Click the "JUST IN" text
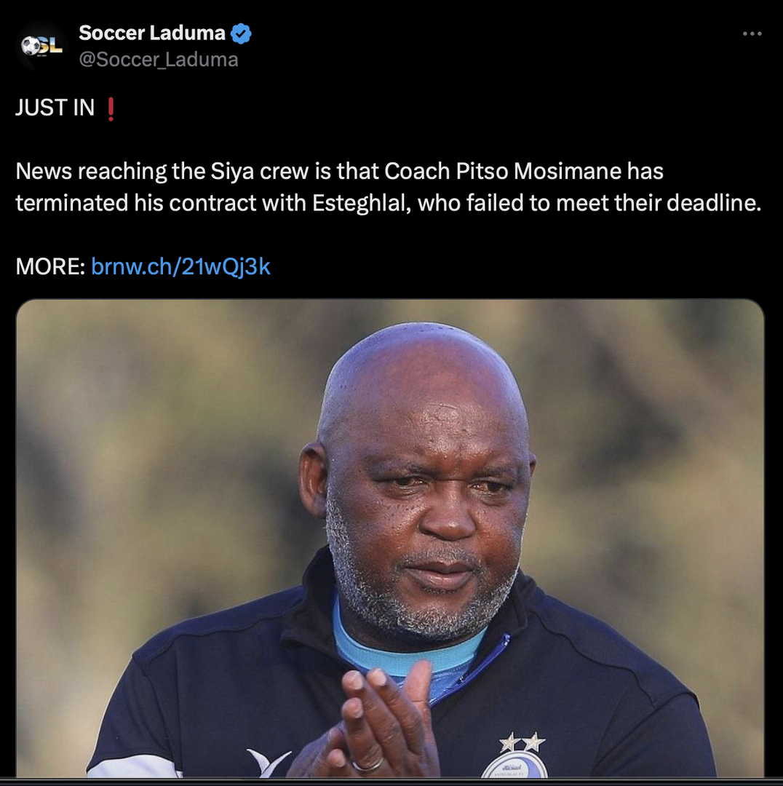The height and width of the screenshot is (786, 783). (x=55, y=108)
